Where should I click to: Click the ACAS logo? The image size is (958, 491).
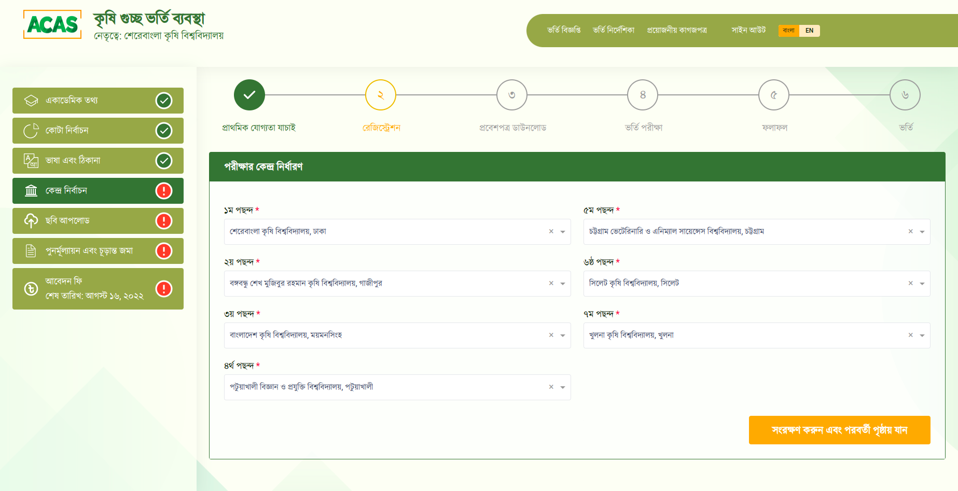(x=52, y=24)
